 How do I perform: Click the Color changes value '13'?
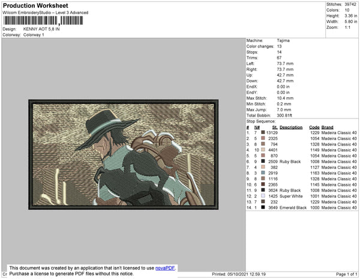[x=279, y=46]
